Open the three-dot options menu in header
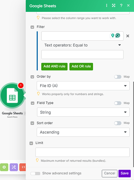Image resolution: width=134 pixels, height=180 pixels. point(107,5)
